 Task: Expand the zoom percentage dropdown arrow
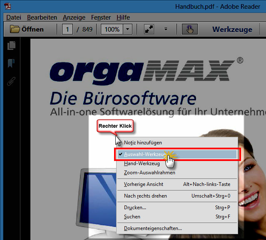tap(127, 29)
